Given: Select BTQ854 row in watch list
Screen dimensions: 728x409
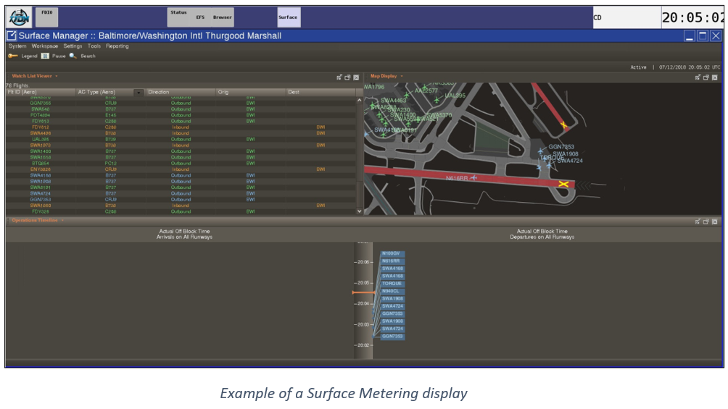Looking at the screenshot, I should (181, 163).
